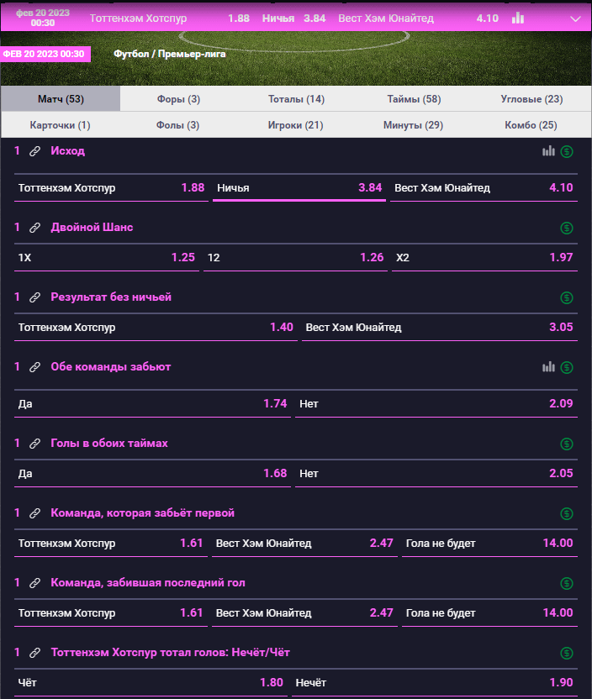Open statistics chart icon in top header bar
This screenshot has height=699, width=592.
pos(517,18)
